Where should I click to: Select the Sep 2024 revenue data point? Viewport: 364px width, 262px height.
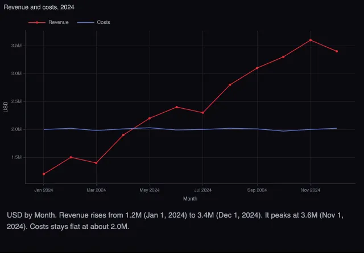(x=257, y=68)
